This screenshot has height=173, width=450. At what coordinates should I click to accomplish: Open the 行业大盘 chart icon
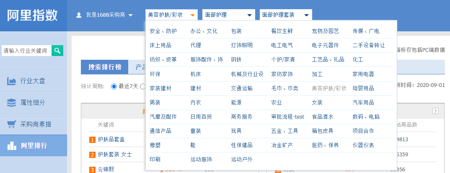coord(11,81)
